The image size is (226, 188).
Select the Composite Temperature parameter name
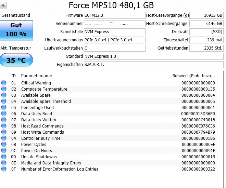pos(44,89)
